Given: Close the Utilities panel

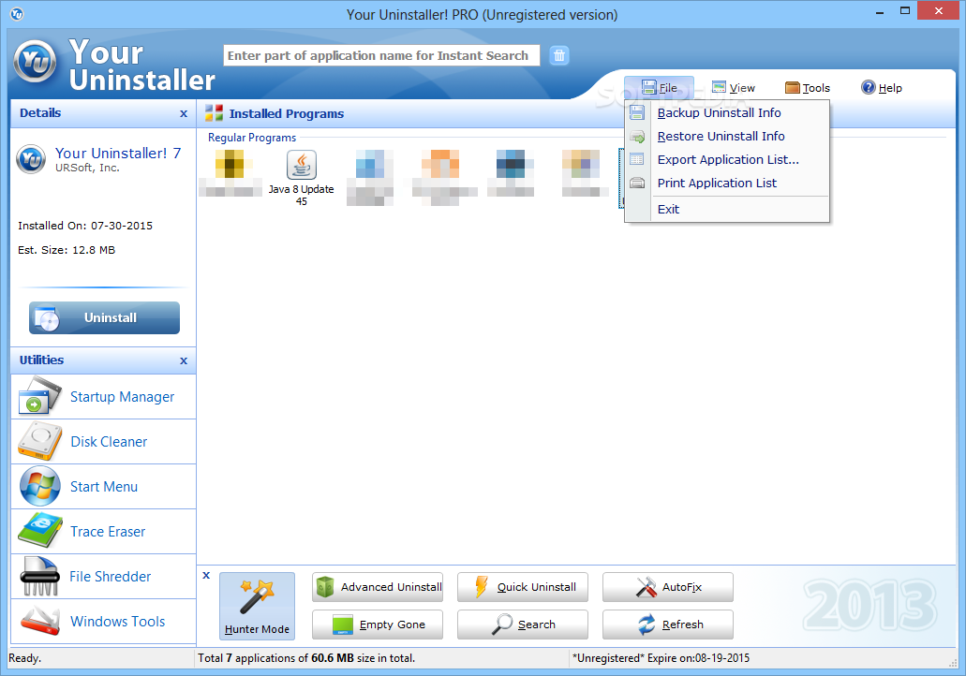Looking at the screenshot, I should [x=184, y=360].
